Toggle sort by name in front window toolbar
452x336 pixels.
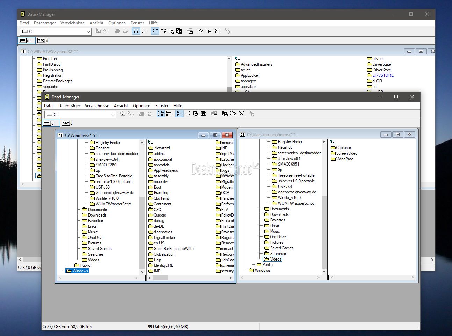click(x=179, y=114)
